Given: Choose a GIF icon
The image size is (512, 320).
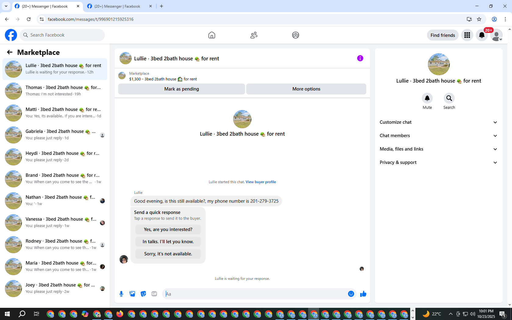Looking at the screenshot, I should click(154, 294).
